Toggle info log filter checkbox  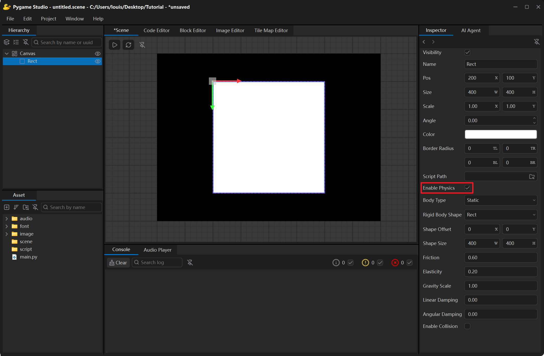[x=351, y=262]
